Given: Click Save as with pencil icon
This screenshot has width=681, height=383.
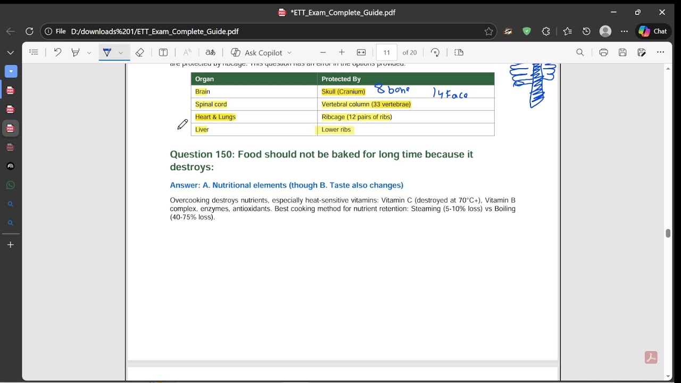Looking at the screenshot, I should [x=642, y=52].
